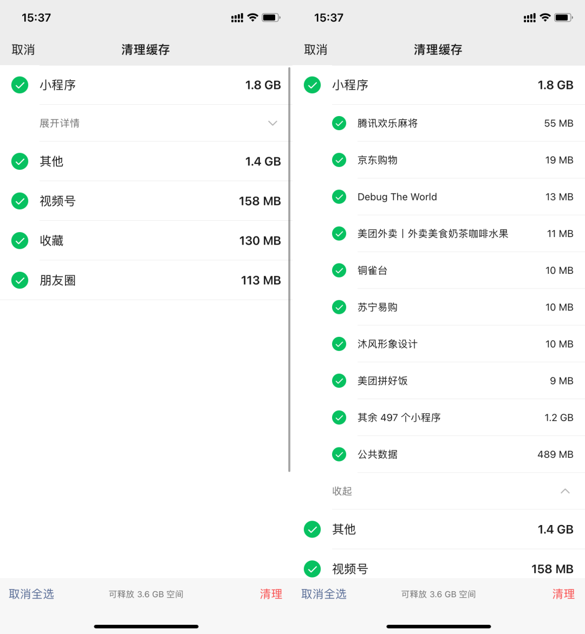Tap the Wi-Fi icon in the left status bar
The image size is (585, 634).
[252, 18]
